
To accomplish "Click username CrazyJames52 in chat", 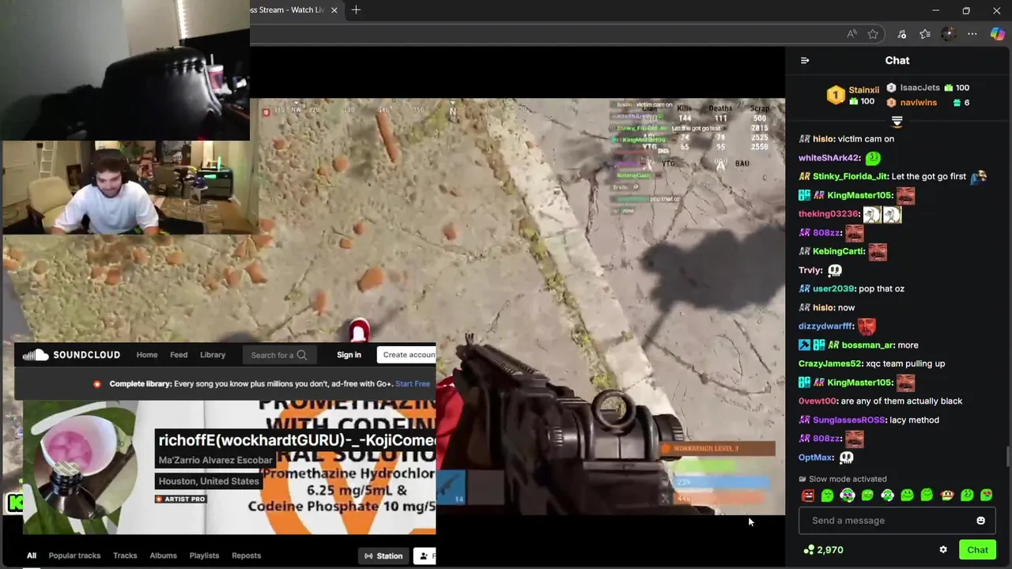I will (830, 364).
